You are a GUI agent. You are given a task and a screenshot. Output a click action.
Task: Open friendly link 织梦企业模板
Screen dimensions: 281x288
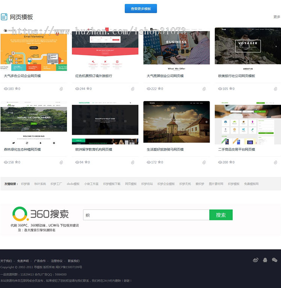(x=166, y=184)
